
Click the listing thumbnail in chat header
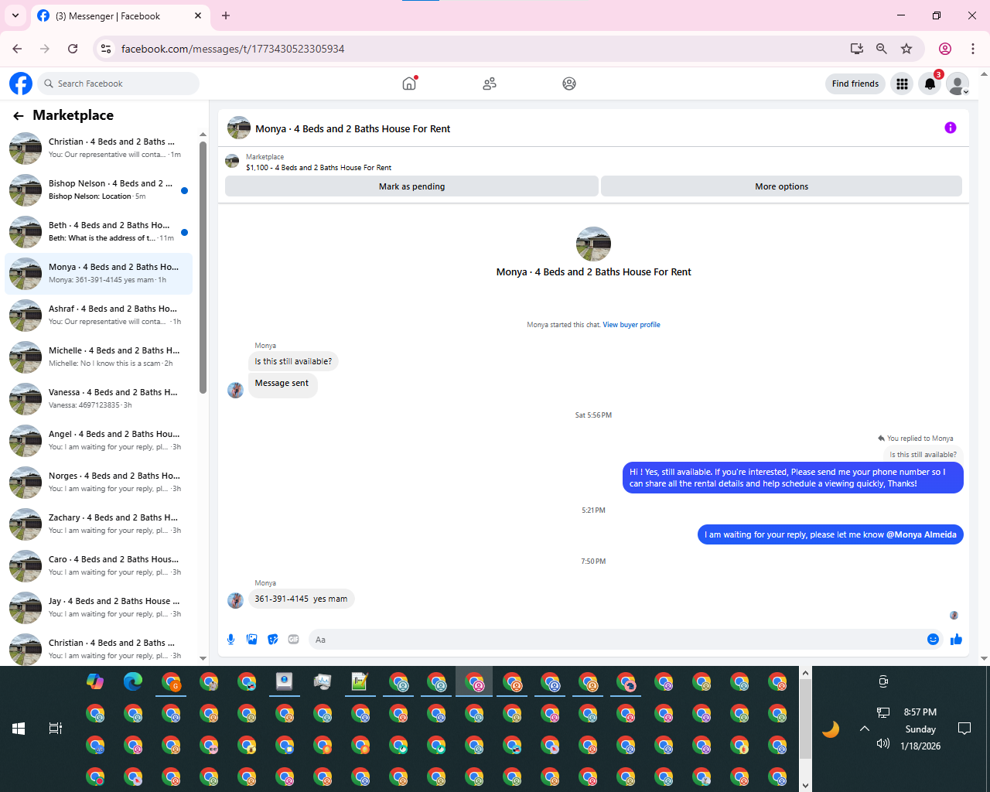pyautogui.click(x=239, y=128)
